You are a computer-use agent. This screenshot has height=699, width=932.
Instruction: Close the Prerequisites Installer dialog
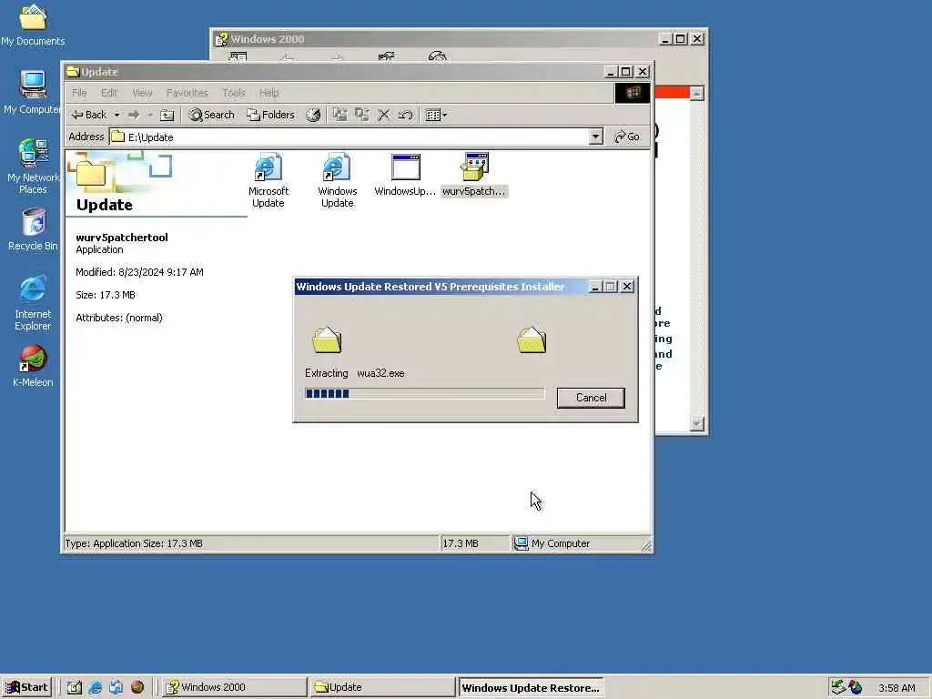click(627, 287)
